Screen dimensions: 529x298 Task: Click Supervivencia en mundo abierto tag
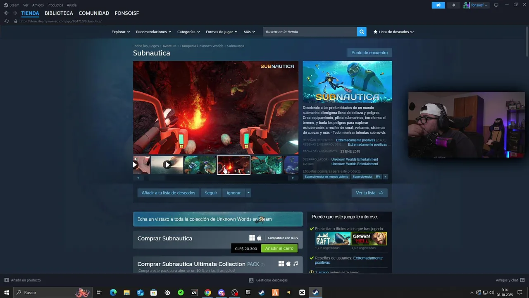coord(326,177)
